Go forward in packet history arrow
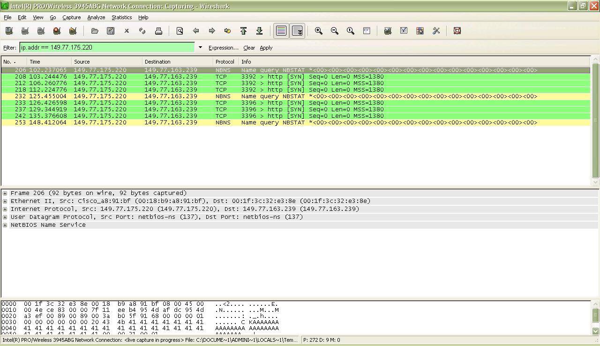Image resolution: width=600 pixels, height=346 pixels. [211, 31]
